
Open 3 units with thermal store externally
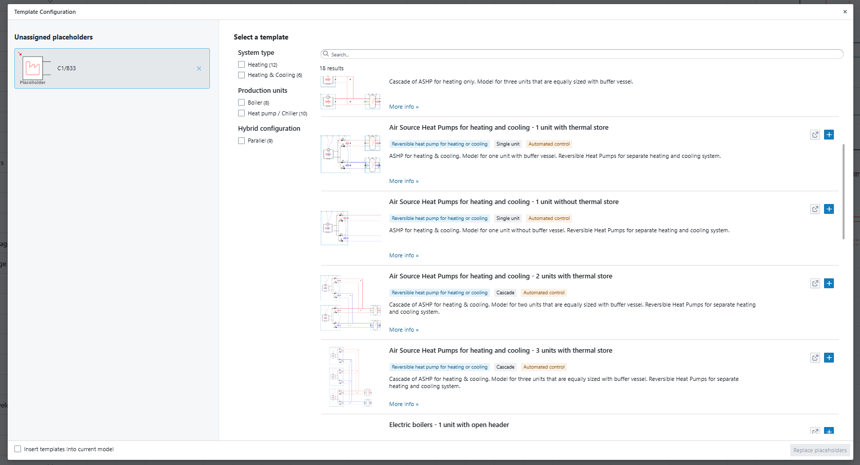click(815, 358)
